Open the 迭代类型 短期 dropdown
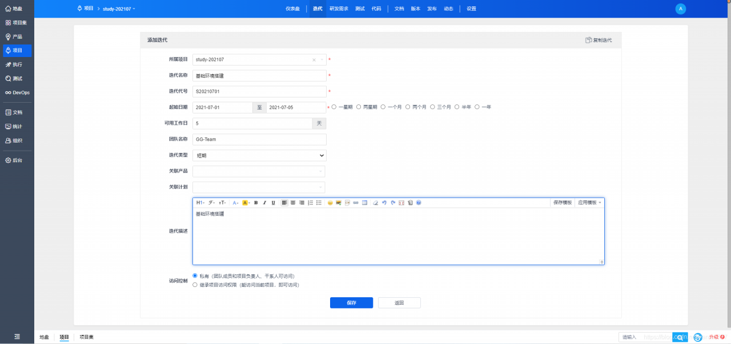The height and width of the screenshot is (344, 731). (x=259, y=155)
